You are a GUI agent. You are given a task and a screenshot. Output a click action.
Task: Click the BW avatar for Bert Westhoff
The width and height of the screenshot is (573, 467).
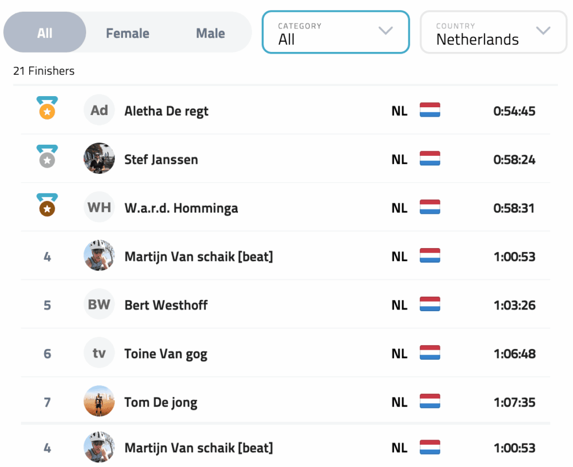pyautogui.click(x=99, y=304)
